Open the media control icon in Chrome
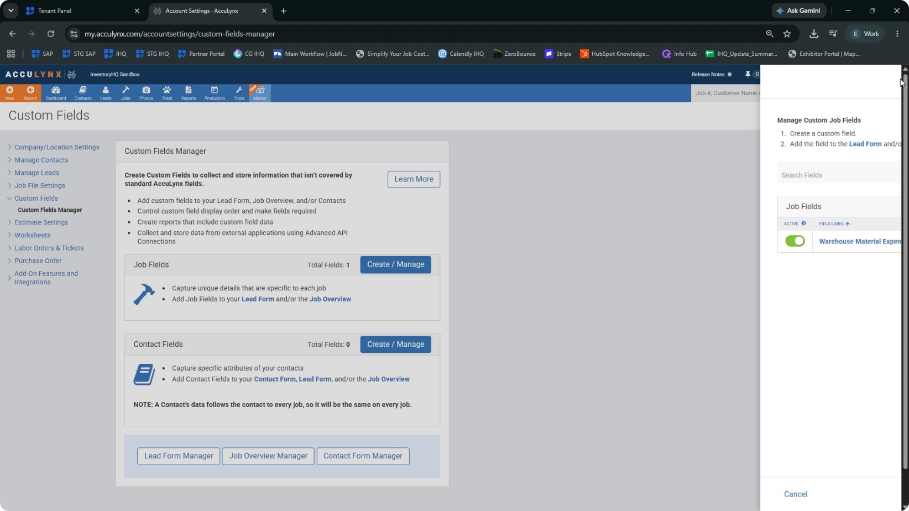Screen dimensions: 909x511 point(833,34)
